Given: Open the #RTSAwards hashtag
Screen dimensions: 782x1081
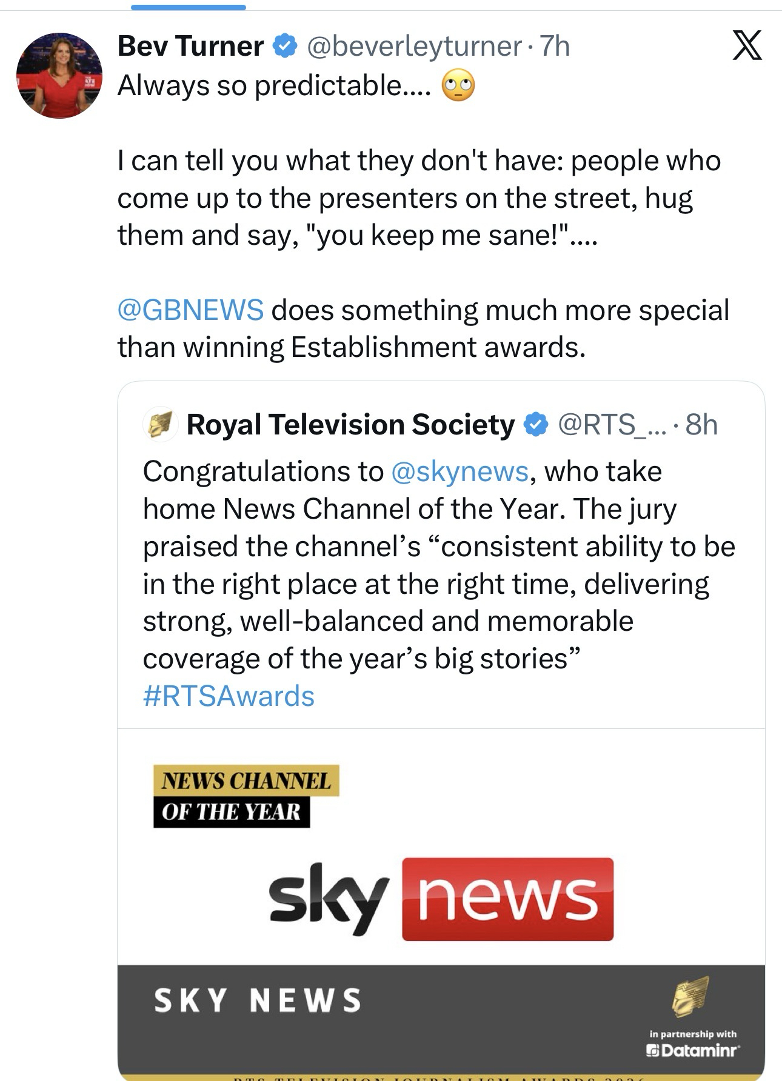Looking at the screenshot, I should coord(229,696).
